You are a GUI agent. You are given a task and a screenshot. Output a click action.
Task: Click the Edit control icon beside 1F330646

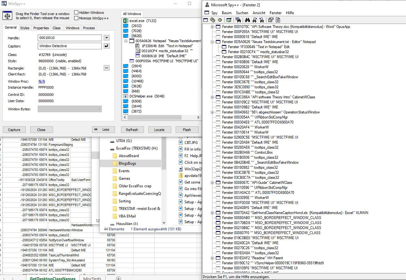(x=138, y=46)
